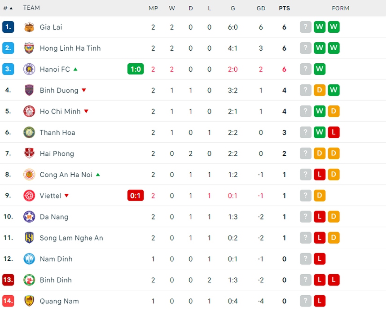The image size is (386, 311).
Task: Click the Thanh Hoa club crest
Action: click(x=29, y=132)
